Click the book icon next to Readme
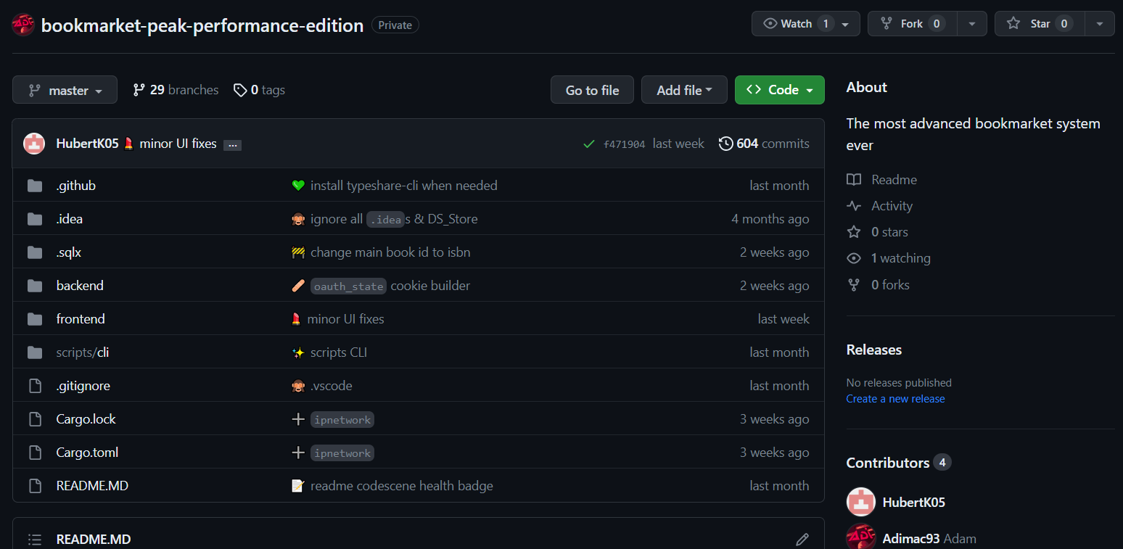1123x549 pixels. [x=854, y=180]
